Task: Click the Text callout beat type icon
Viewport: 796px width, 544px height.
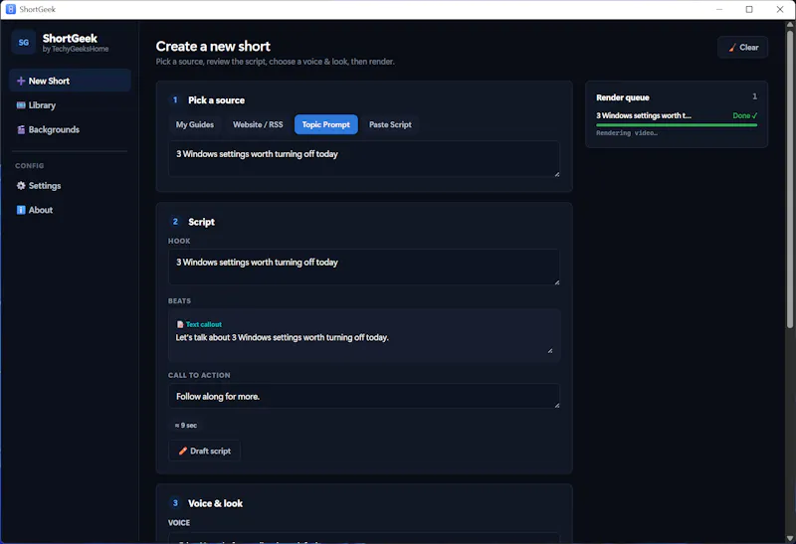Action: (x=180, y=324)
